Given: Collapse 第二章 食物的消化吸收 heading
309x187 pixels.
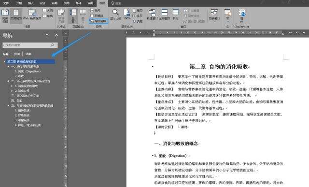Looking at the screenshot, I should point(4,61).
